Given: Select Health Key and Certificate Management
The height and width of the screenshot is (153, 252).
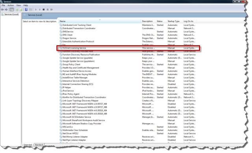Looking at the screenshot, I should tap(81, 68).
